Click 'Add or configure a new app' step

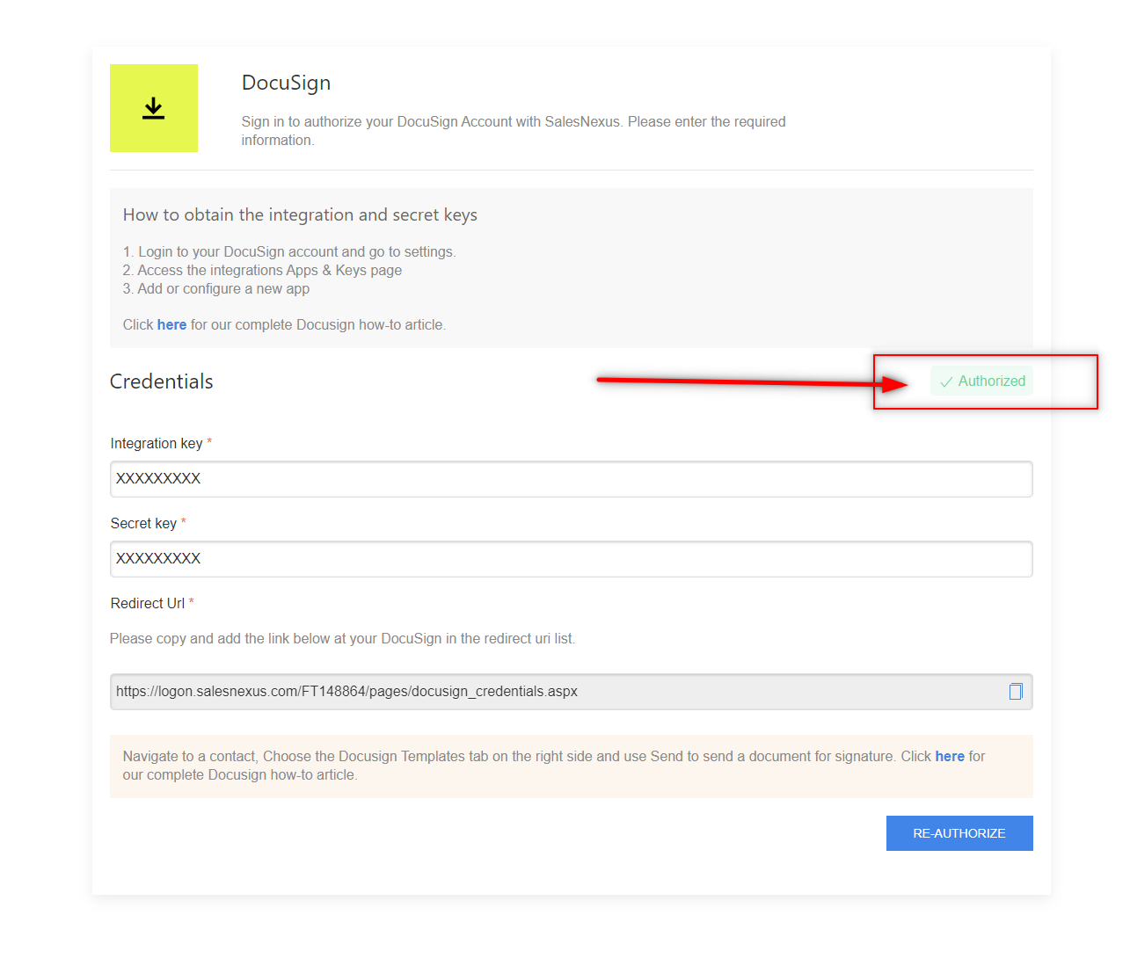216,289
